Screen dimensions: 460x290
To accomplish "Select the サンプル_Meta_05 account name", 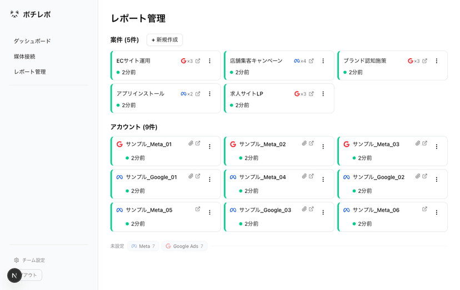I will pyautogui.click(x=149, y=210).
